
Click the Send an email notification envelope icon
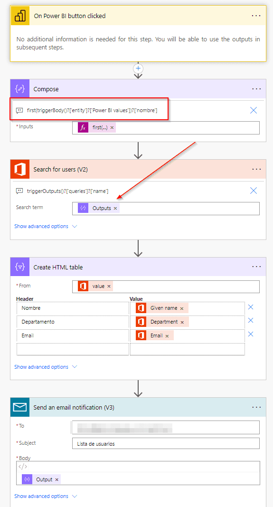coord(20,407)
